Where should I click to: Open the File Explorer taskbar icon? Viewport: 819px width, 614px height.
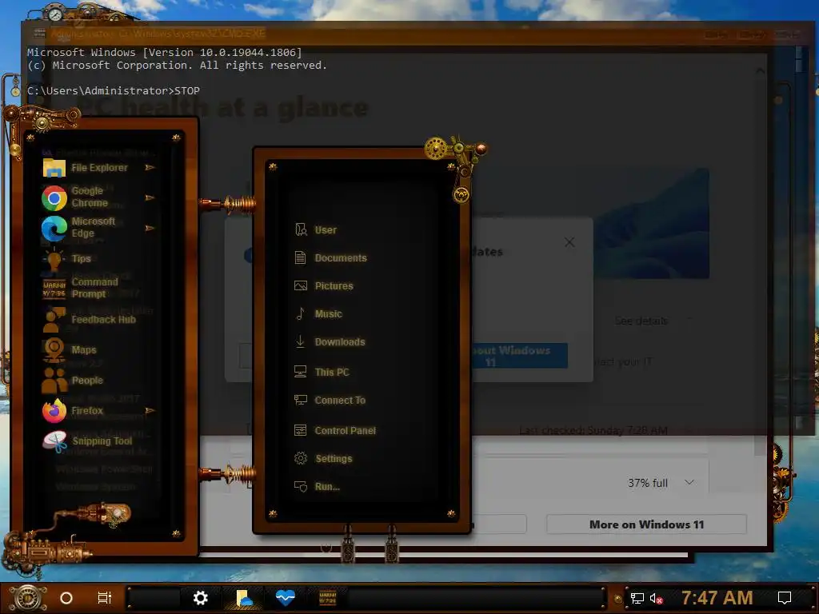point(243,598)
